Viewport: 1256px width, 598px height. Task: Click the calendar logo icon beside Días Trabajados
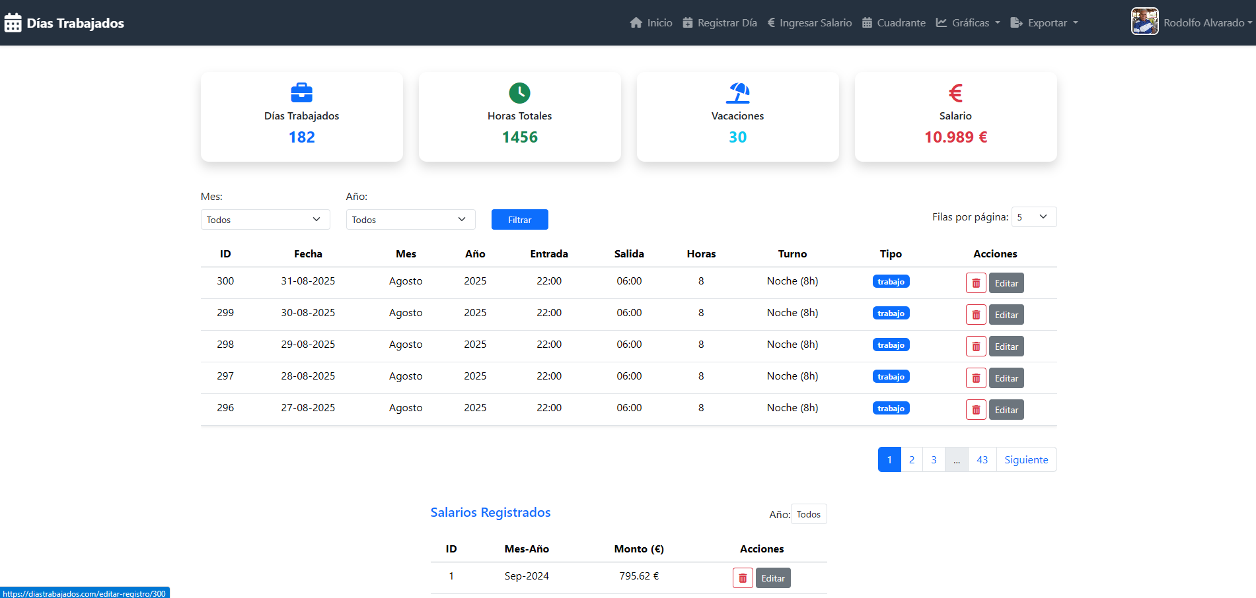13,23
